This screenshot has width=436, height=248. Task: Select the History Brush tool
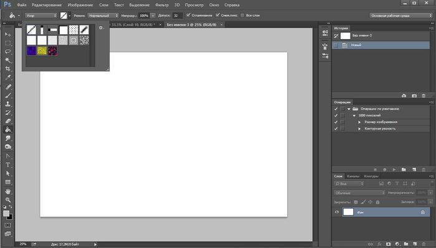pyautogui.click(x=7, y=113)
